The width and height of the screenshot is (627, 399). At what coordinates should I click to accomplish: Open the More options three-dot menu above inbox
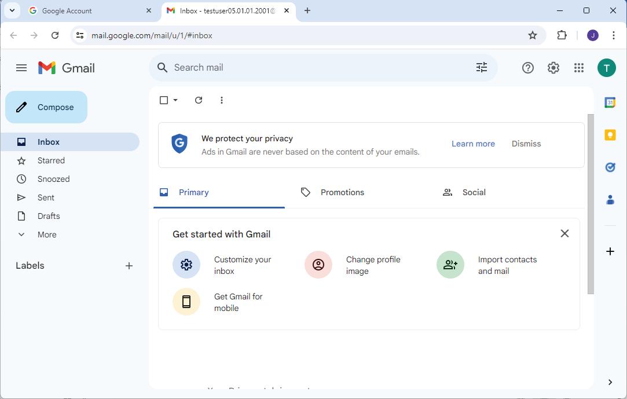click(x=222, y=100)
